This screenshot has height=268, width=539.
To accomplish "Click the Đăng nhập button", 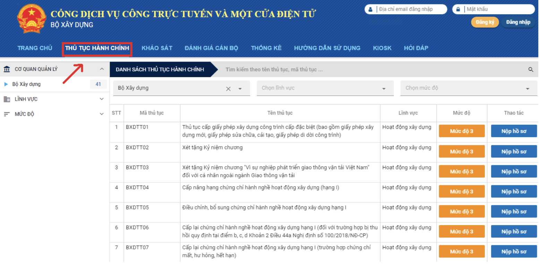I will click(518, 22).
